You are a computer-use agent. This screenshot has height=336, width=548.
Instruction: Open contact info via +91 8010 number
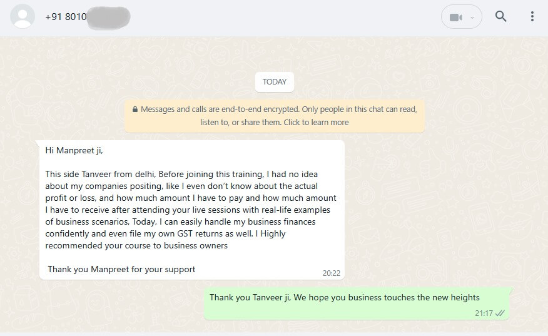tap(66, 17)
